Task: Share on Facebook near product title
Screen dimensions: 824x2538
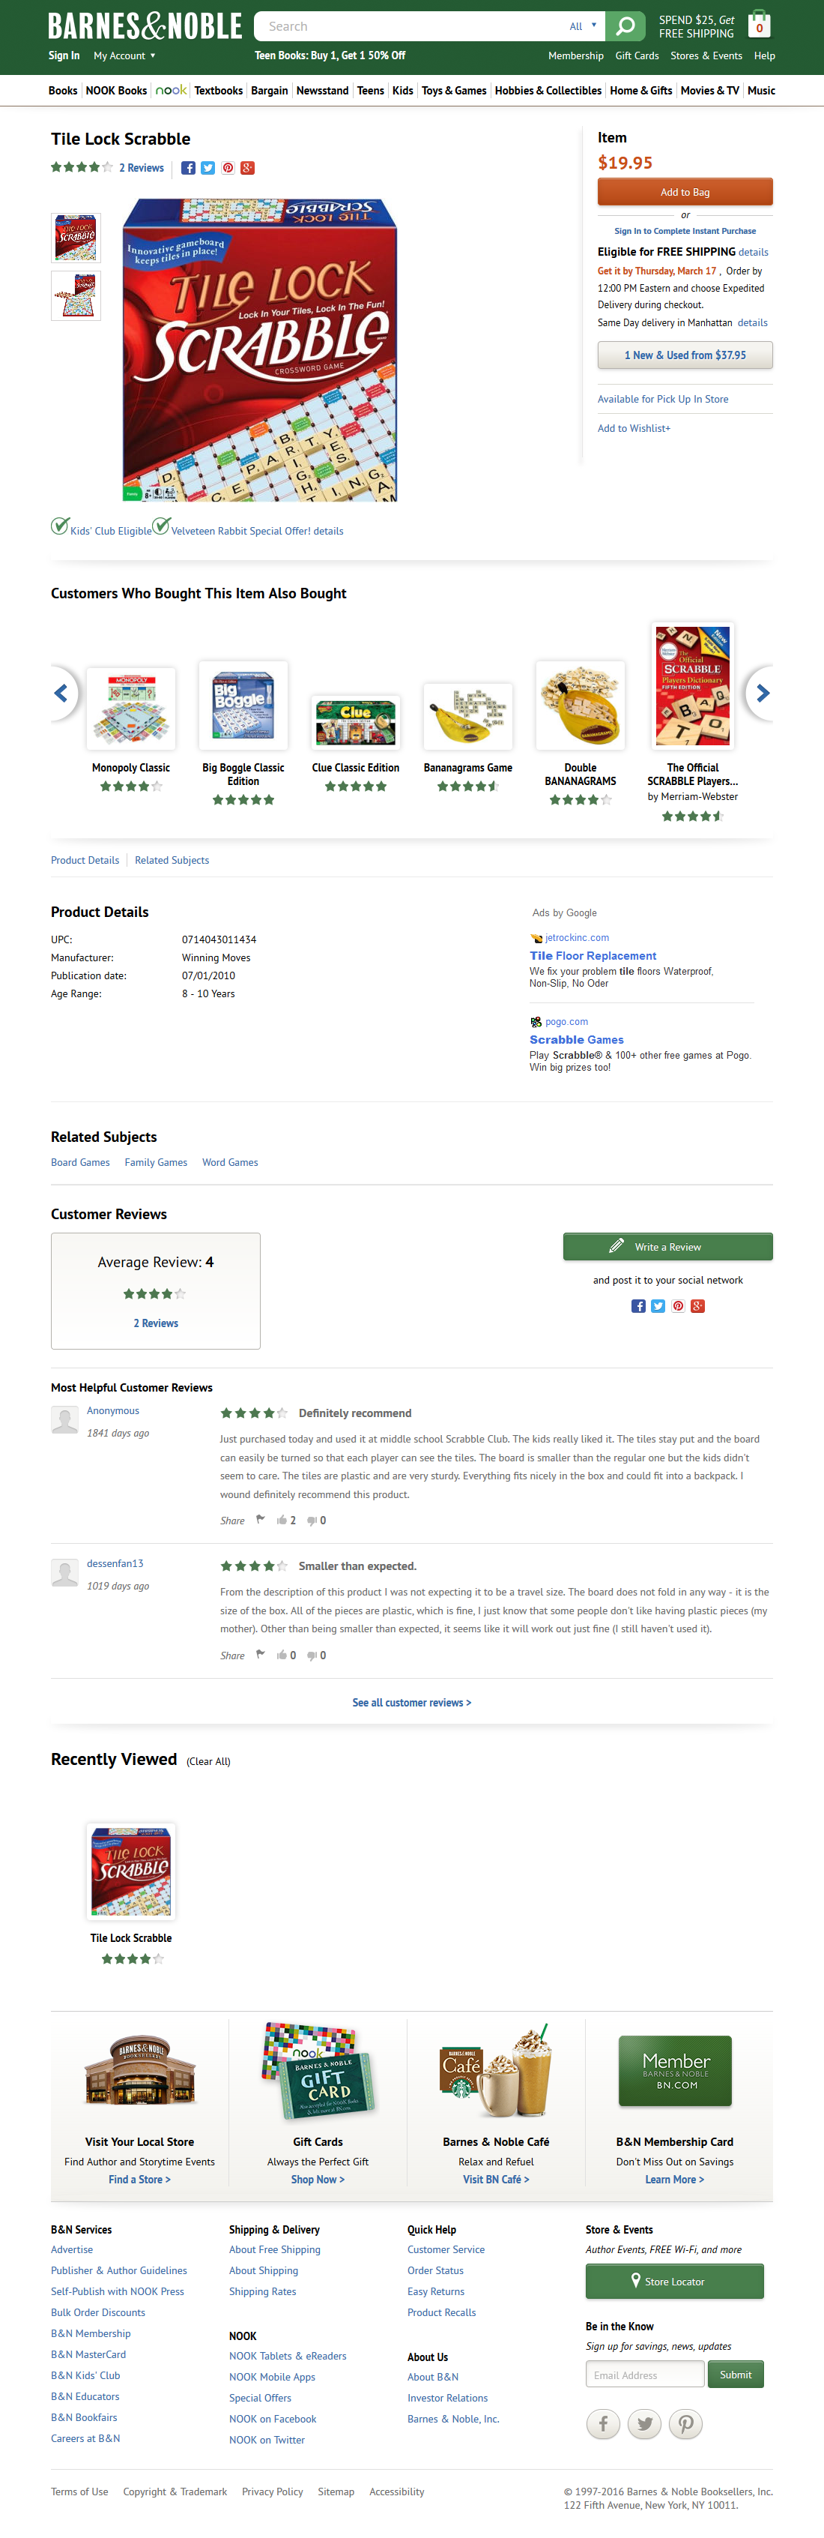Action: pyautogui.click(x=188, y=169)
